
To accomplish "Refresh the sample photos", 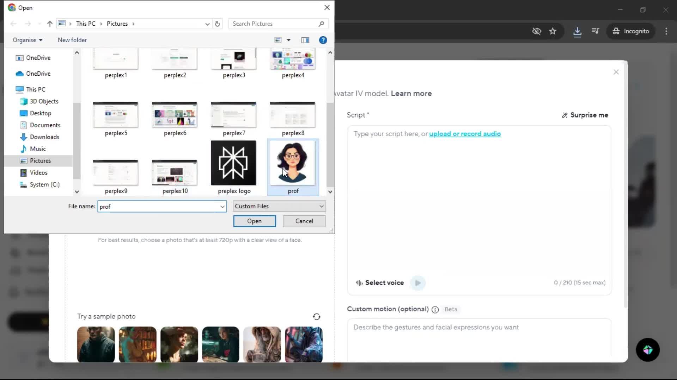I will pos(317,317).
